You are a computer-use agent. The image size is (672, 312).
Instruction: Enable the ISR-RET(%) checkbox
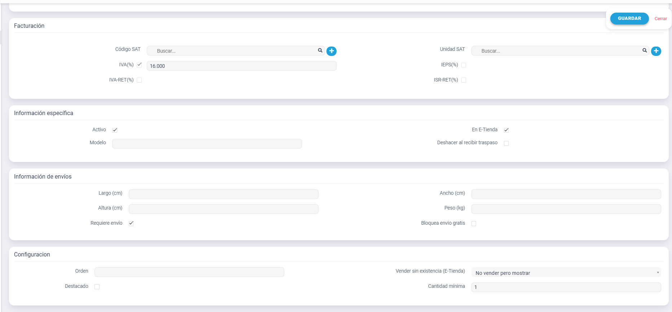464,80
